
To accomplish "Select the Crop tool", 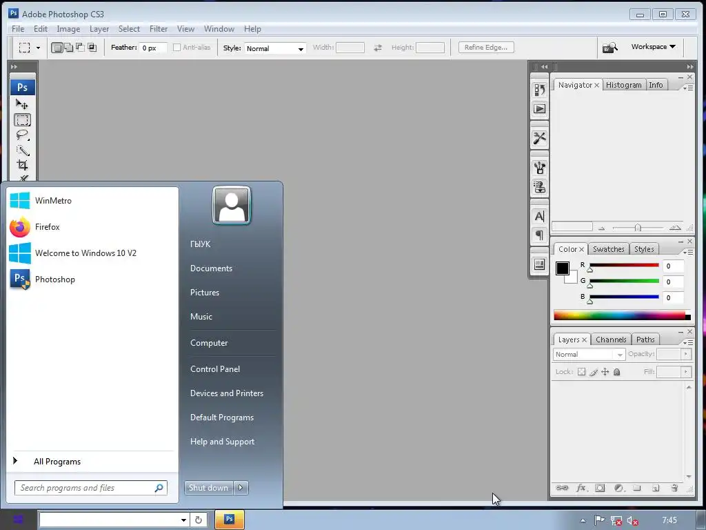I will [x=22, y=165].
